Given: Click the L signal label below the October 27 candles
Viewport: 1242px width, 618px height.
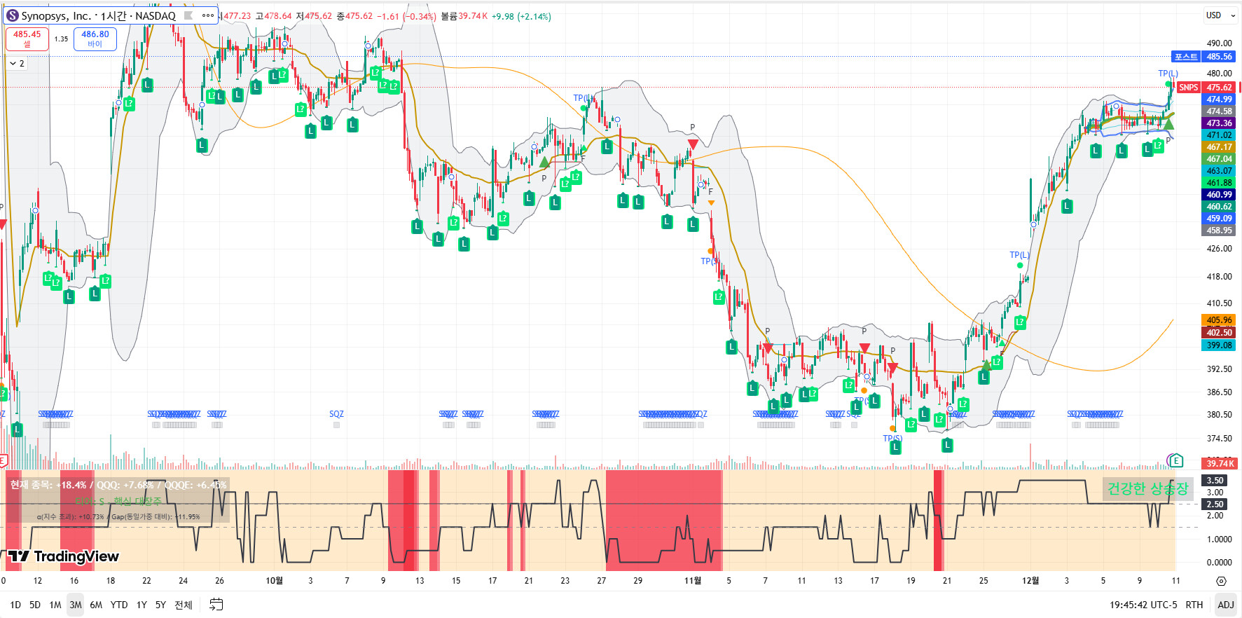Looking at the screenshot, I should [x=607, y=146].
